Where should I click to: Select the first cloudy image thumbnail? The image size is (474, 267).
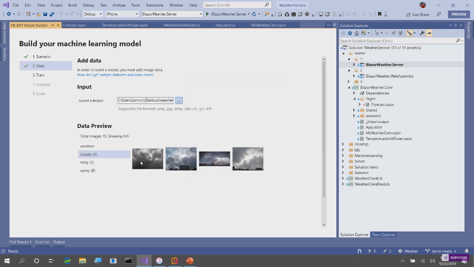click(x=147, y=158)
